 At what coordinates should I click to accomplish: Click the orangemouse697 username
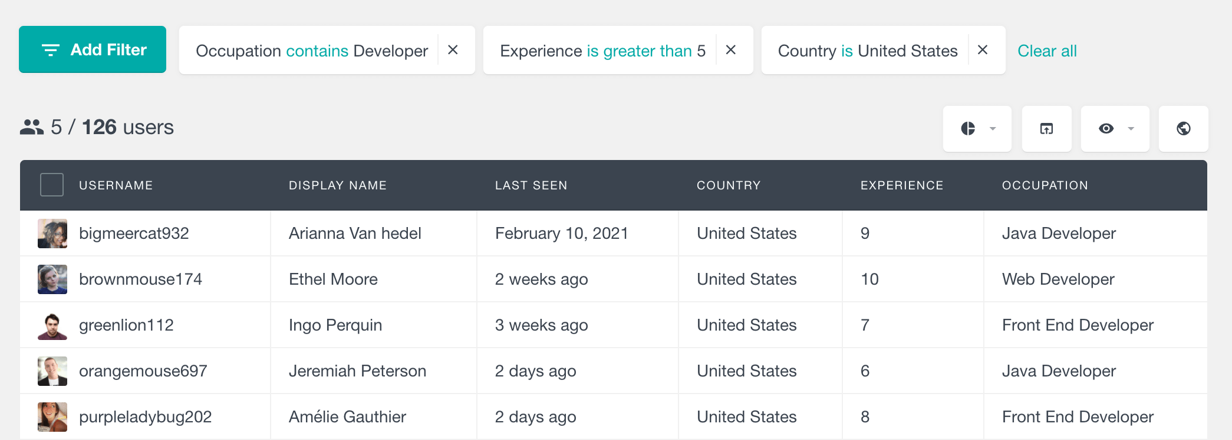point(143,371)
